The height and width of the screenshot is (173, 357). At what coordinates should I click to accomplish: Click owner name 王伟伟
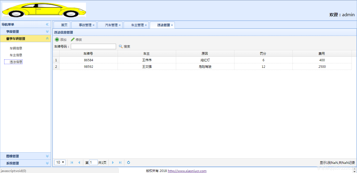coord(147,60)
